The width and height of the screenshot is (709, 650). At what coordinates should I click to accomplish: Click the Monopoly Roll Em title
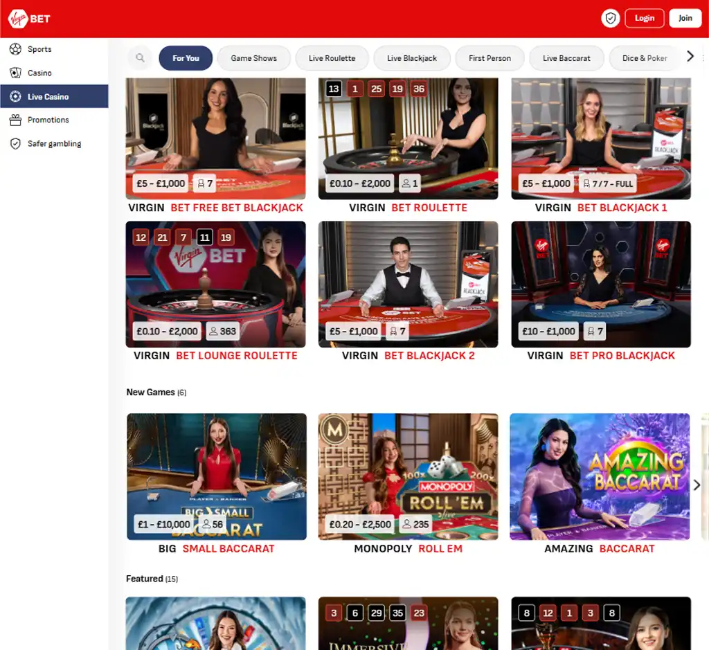pos(409,549)
